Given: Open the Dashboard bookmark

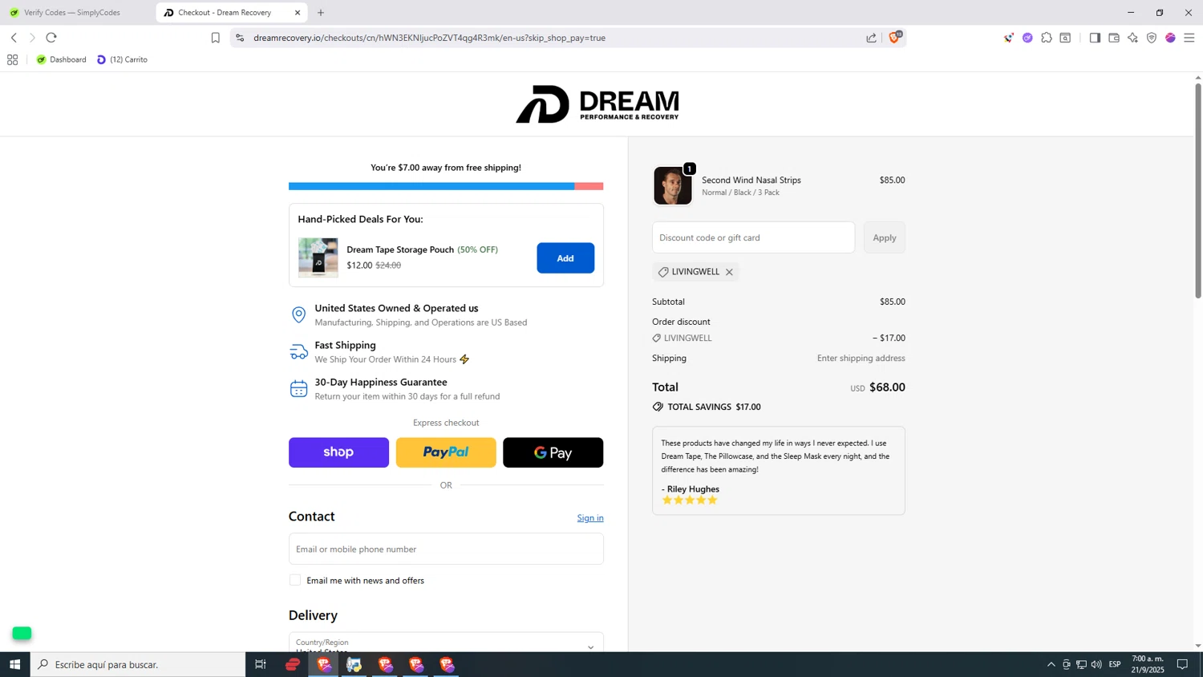Looking at the screenshot, I should click(x=62, y=59).
